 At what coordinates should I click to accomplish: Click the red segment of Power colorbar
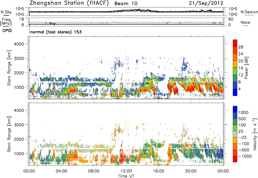235,43
